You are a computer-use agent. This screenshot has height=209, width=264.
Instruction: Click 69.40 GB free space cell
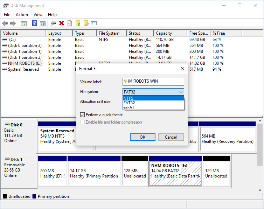[197, 40]
